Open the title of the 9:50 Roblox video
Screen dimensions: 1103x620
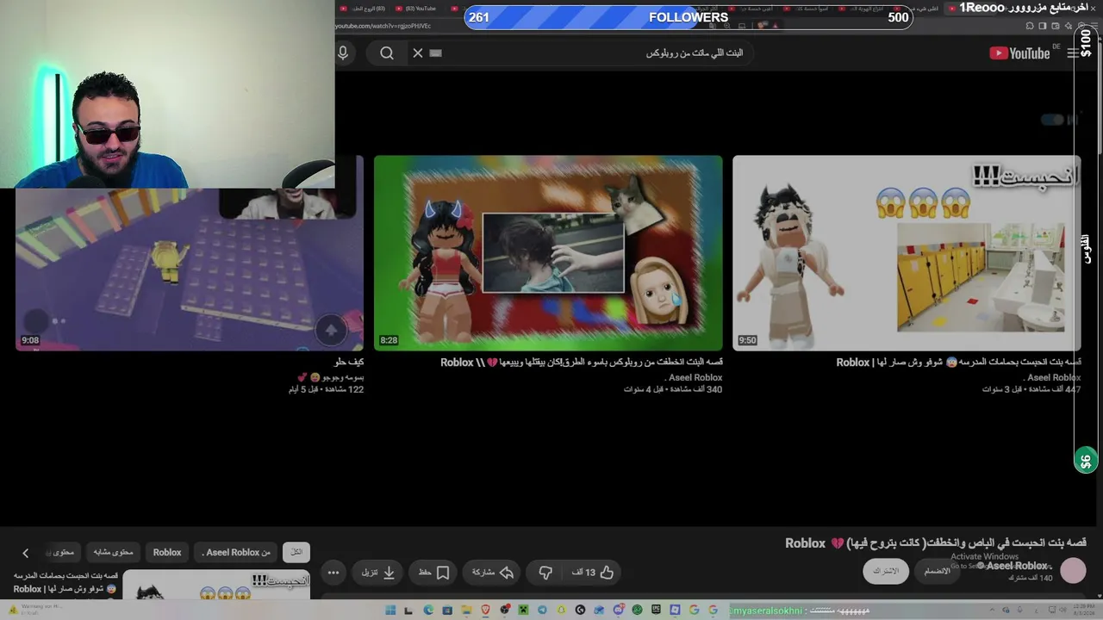pos(958,363)
